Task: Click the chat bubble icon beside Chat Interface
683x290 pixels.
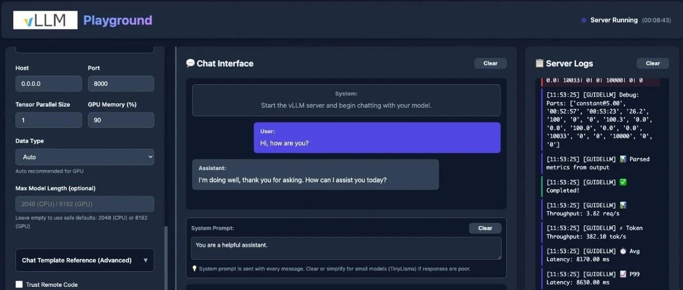Action: (190, 63)
